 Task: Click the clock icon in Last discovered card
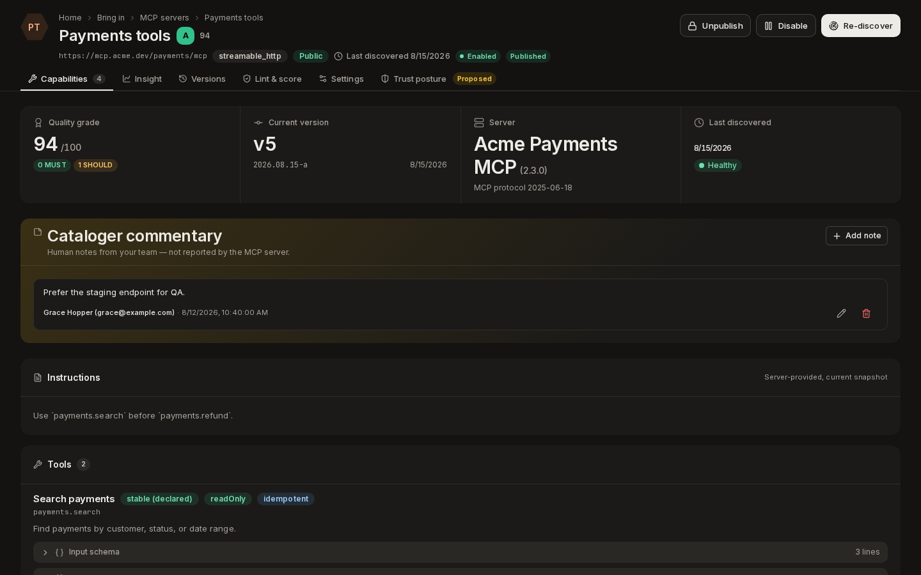tap(699, 123)
